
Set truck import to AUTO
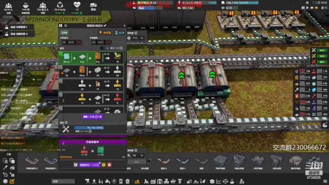coord(71,42)
